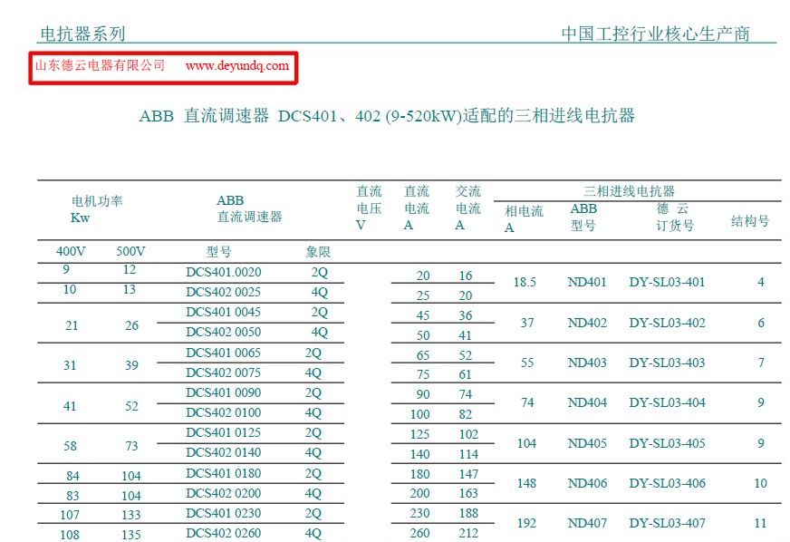Viewport: 790px width, 542px height.
Task: Select the ABB reactor type ND406
Action: (x=587, y=483)
